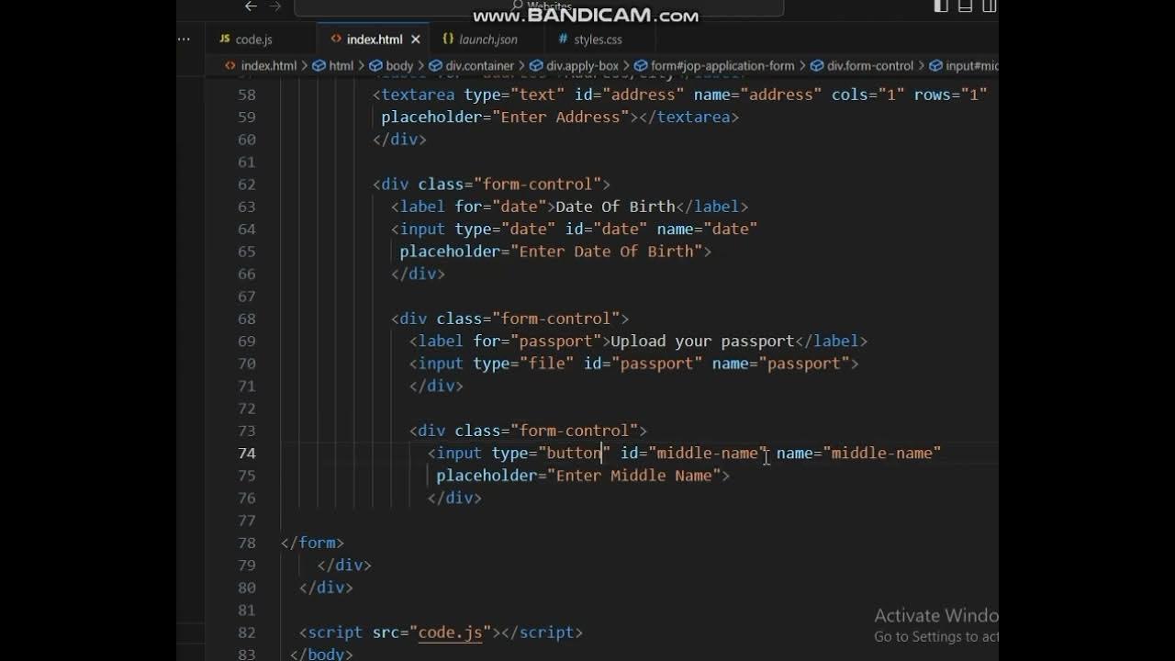The image size is (1175, 661).
Task: Go forward with the right arrow
Action: tap(274, 6)
